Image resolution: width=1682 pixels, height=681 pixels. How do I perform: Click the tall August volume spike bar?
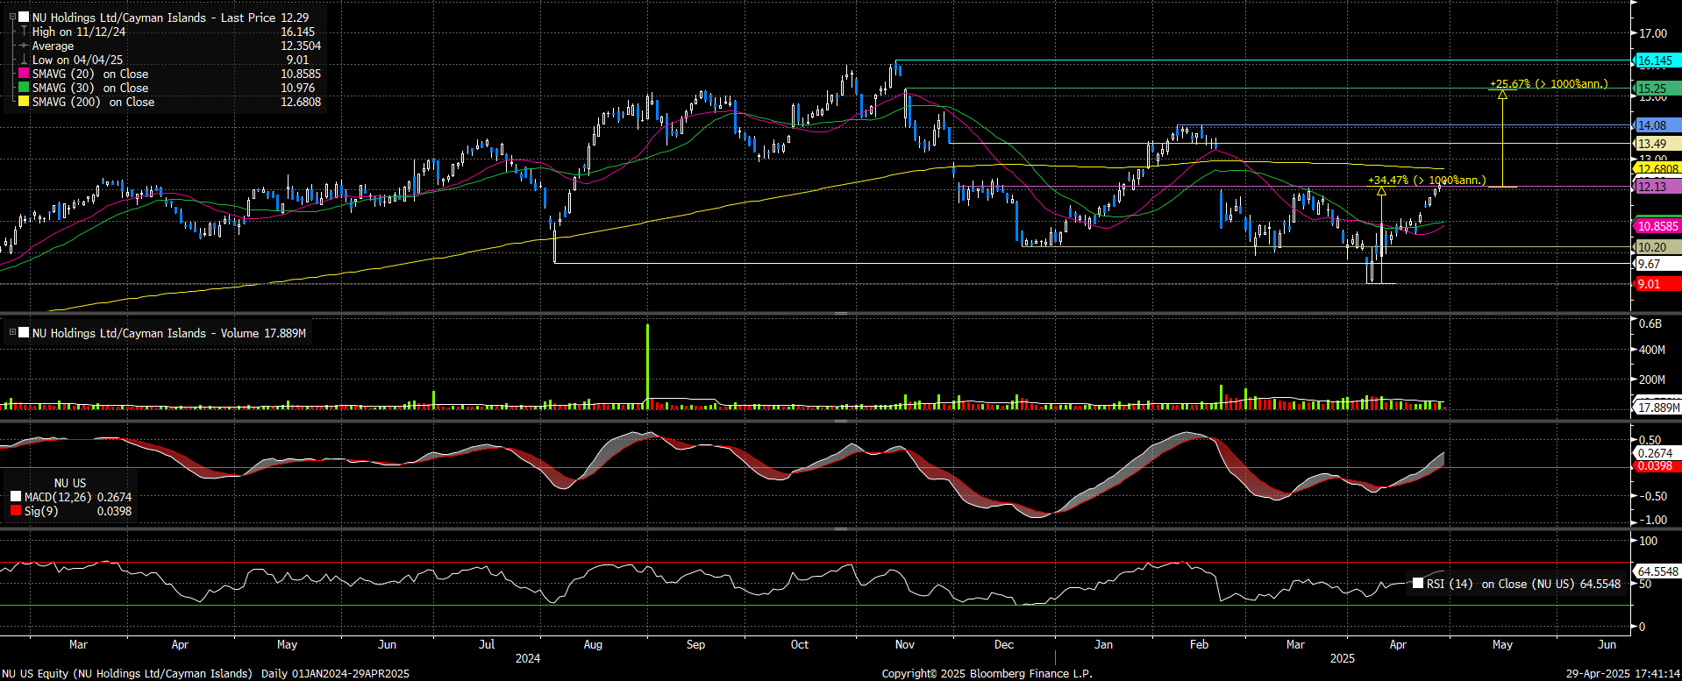point(648,365)
